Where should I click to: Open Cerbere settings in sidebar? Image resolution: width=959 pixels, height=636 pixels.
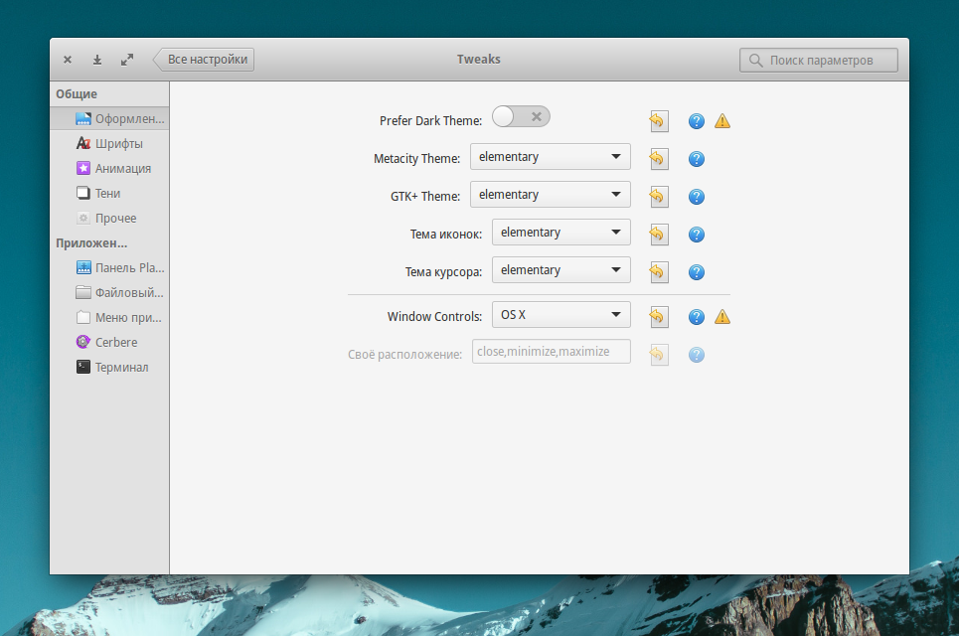(x=109, y=343)
